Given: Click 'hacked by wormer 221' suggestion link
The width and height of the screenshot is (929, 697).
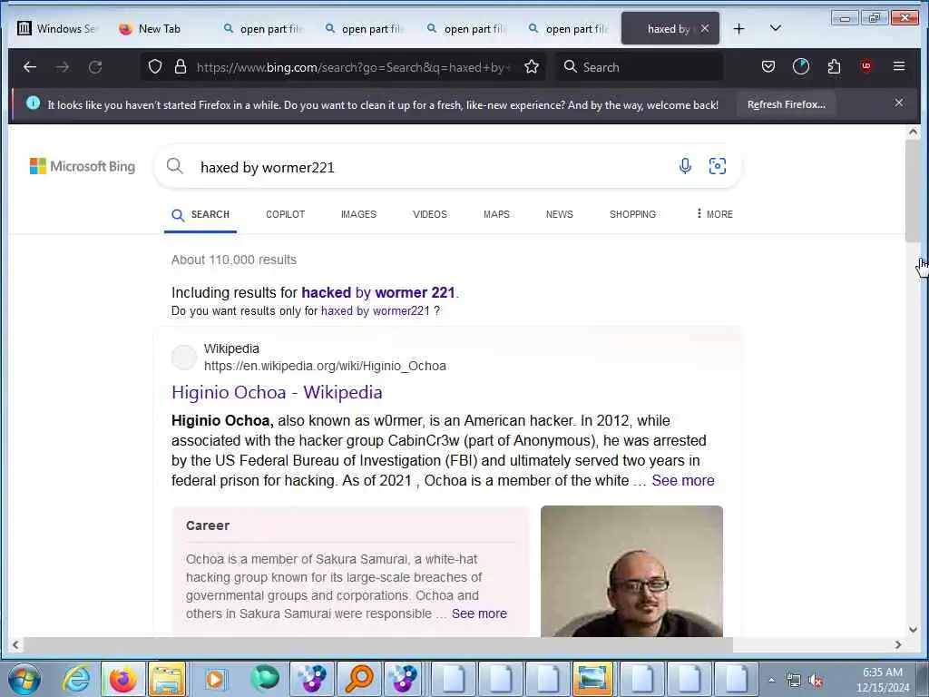Looking at the screenshot, I should pos(378,292).
